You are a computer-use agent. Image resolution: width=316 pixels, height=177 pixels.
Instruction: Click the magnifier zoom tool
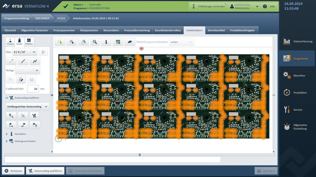95,42
